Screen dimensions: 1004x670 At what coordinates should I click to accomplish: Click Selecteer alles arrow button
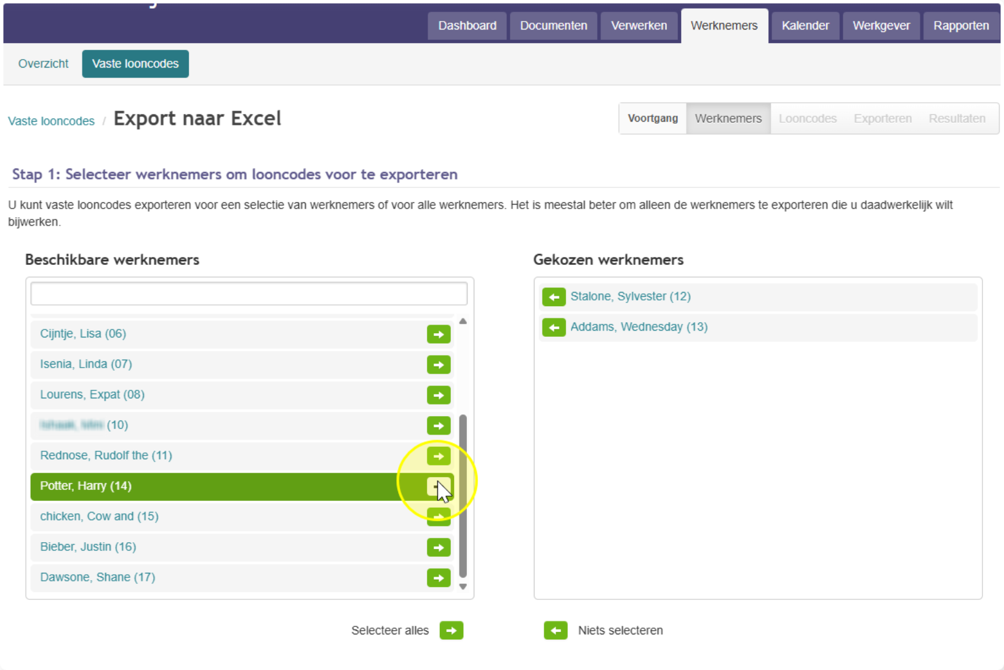(452, 631)
